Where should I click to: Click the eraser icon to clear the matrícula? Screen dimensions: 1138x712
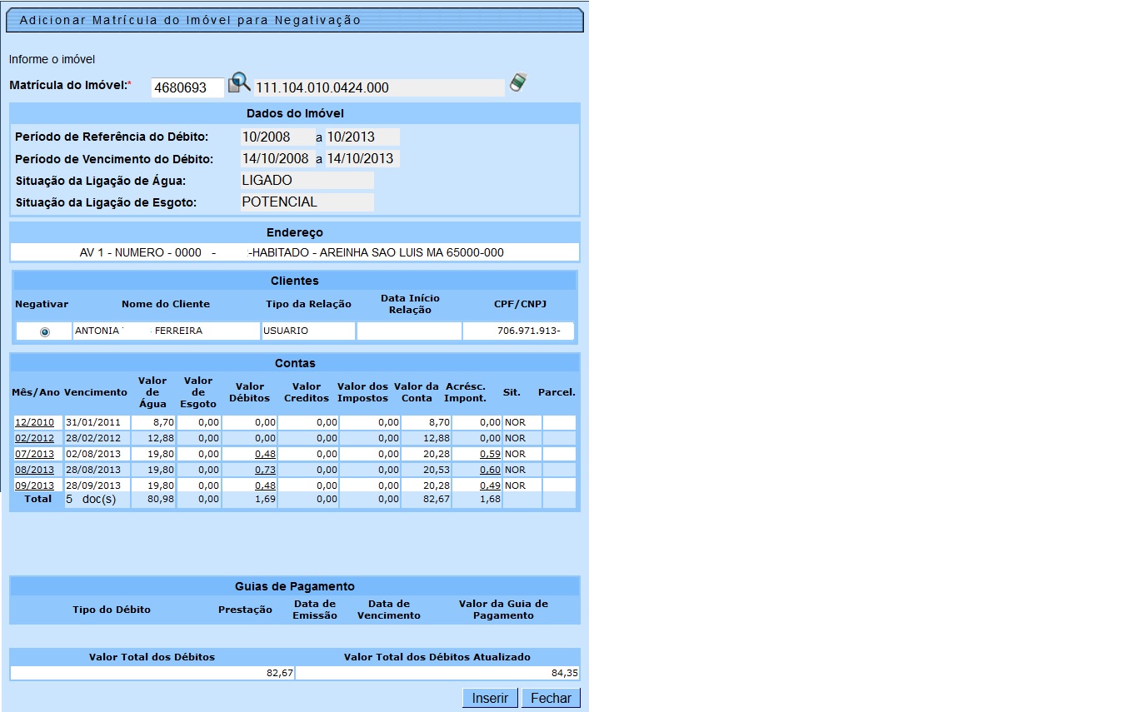tap(519, 82)
